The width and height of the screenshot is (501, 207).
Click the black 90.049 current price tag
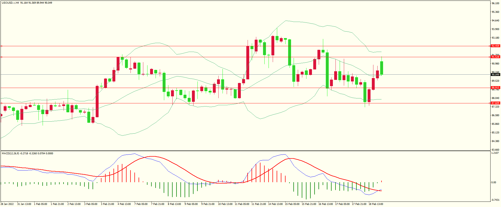click(495, 75)
